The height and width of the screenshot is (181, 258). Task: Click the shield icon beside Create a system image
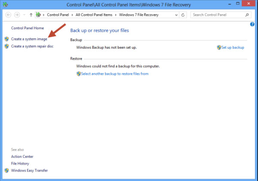[6, 39]
